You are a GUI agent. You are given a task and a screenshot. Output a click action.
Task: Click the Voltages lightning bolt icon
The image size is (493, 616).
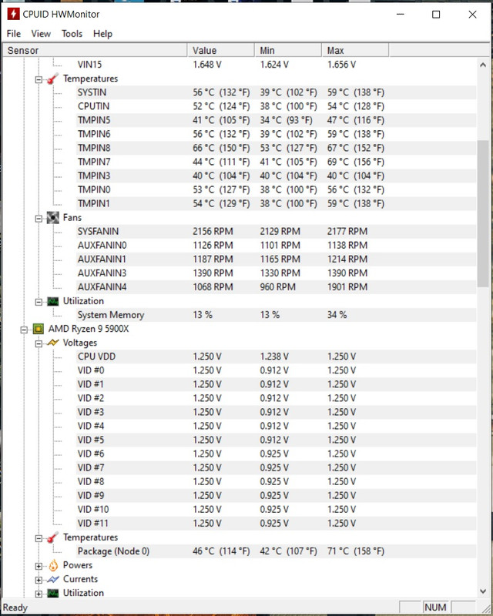pyautogui.click(x=52, y=343)
